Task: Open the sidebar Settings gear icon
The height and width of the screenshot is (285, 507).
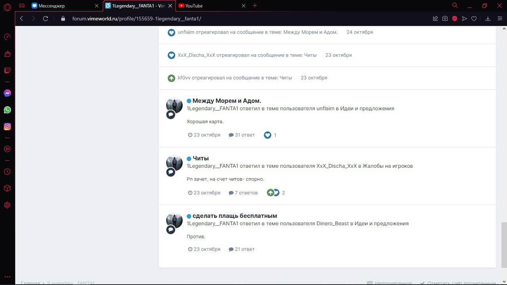Action: coord(7,205)
